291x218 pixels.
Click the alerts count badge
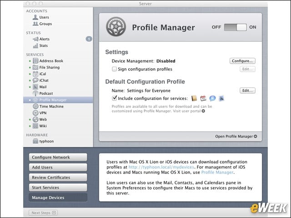pos(89,39)
